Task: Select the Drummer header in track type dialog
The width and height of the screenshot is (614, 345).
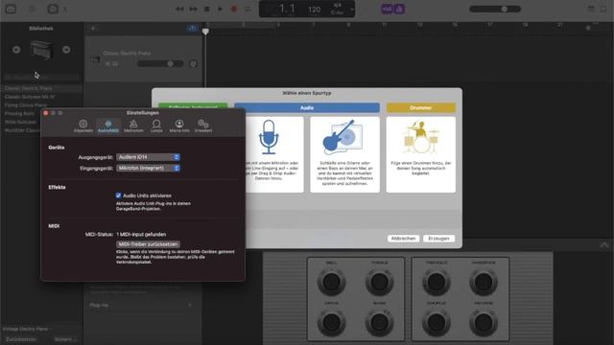Action: (x=420, y=107)
